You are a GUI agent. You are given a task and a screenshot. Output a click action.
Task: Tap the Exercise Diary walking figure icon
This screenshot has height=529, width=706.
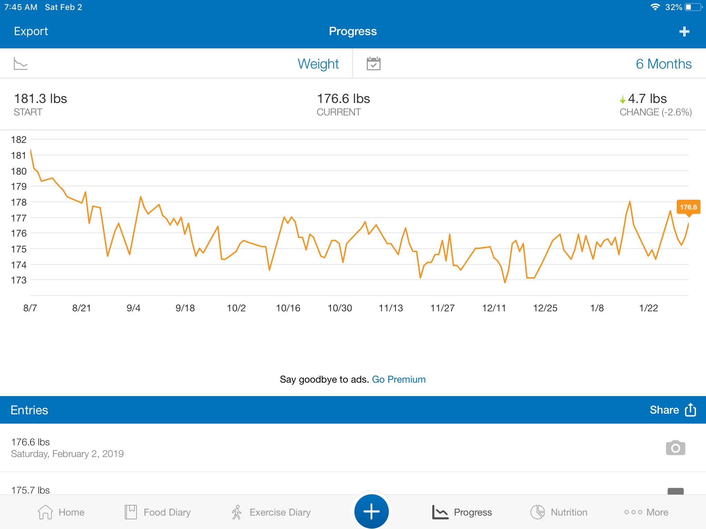(236, 512)
